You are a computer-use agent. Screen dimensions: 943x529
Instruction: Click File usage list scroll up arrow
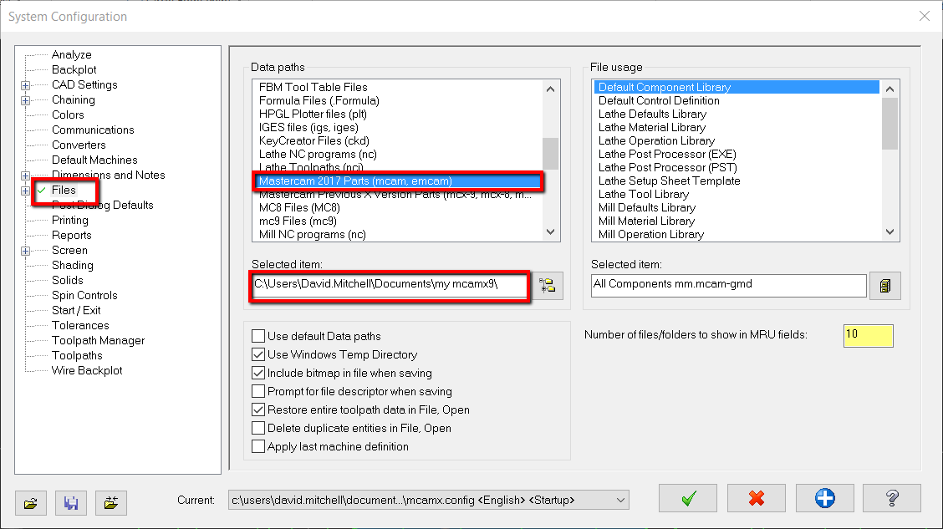[890, 89]
